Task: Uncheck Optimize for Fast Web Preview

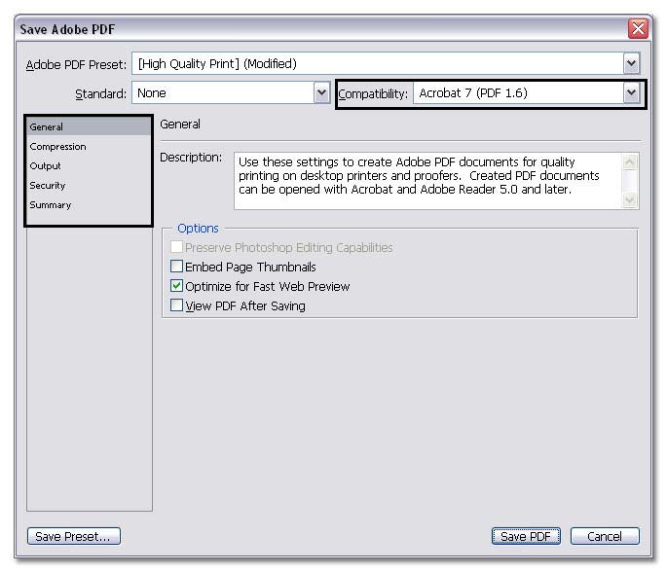Action: (x=176, y=286)
